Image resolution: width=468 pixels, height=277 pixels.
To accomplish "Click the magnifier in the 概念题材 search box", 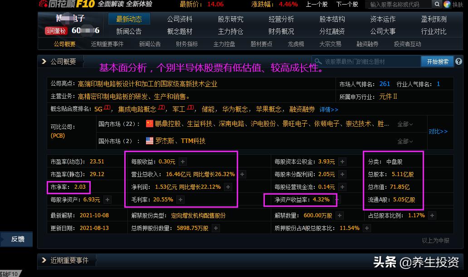I will pos(318,61).
